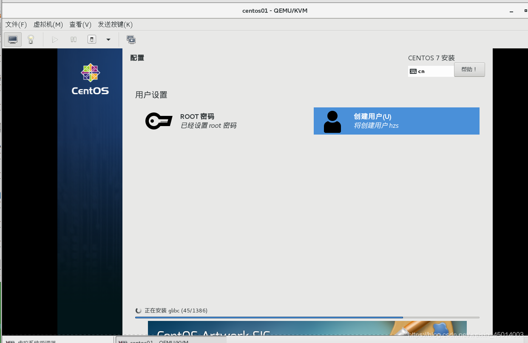This screenshot has width=528, height=343.
Task: Click the keyboard icon beside cn
Action: (x=413, y=71)
